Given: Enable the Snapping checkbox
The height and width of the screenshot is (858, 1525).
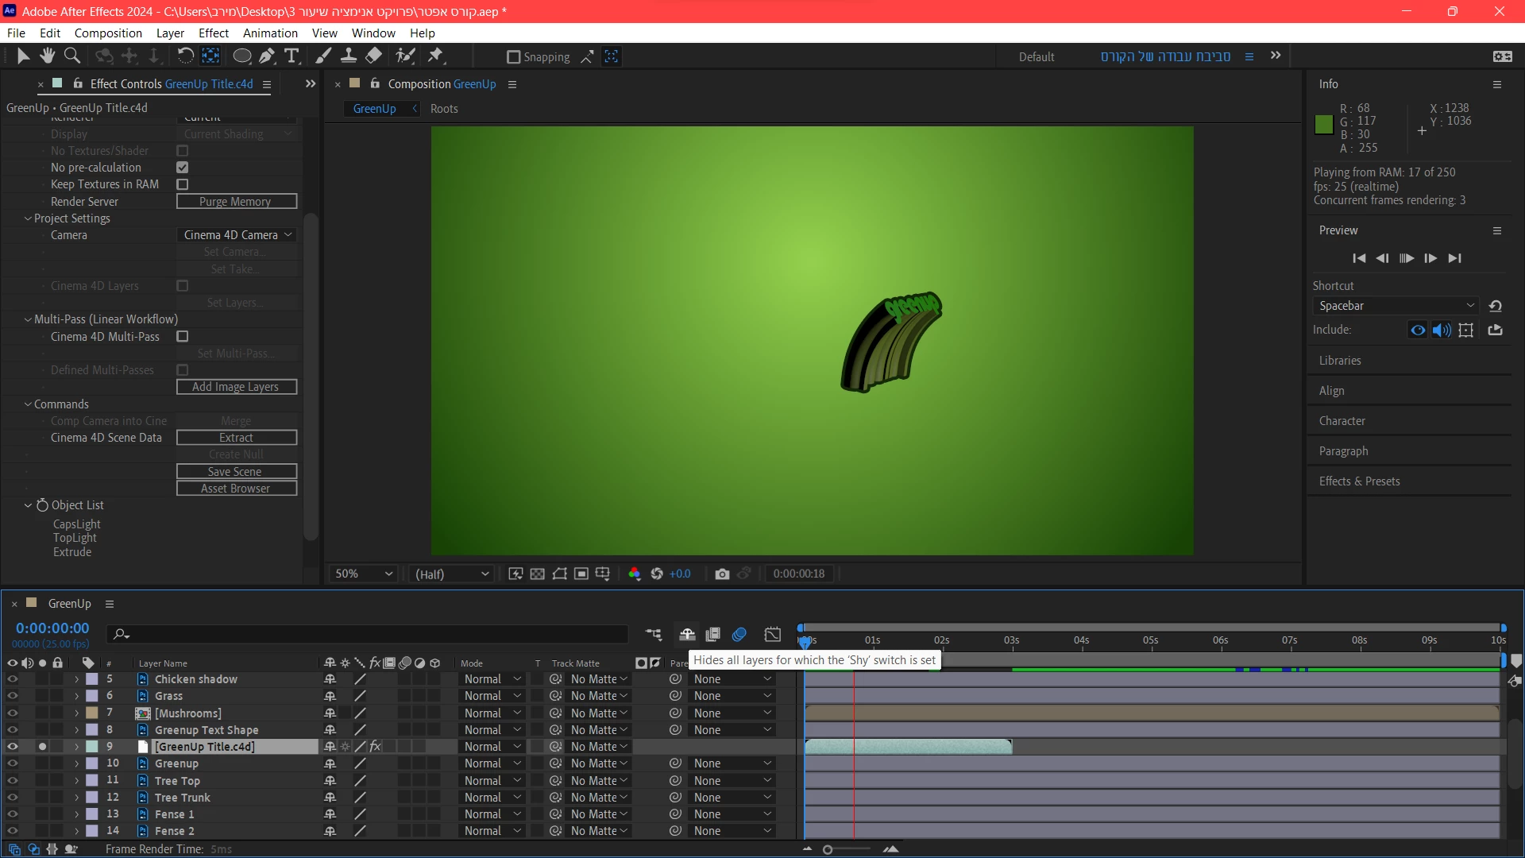Looking at the screenshot, I should click(513, 57).
